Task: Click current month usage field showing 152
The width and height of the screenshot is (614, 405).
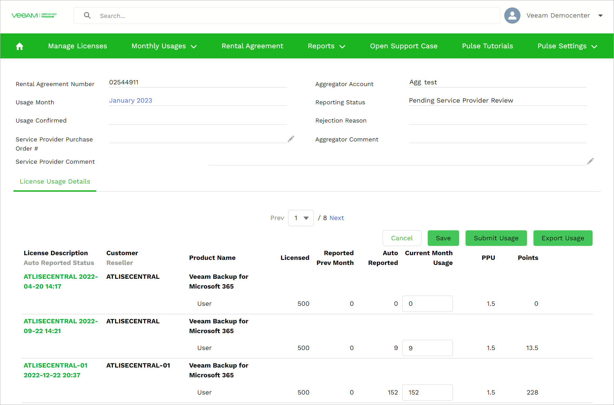Action: pos(427,393)
